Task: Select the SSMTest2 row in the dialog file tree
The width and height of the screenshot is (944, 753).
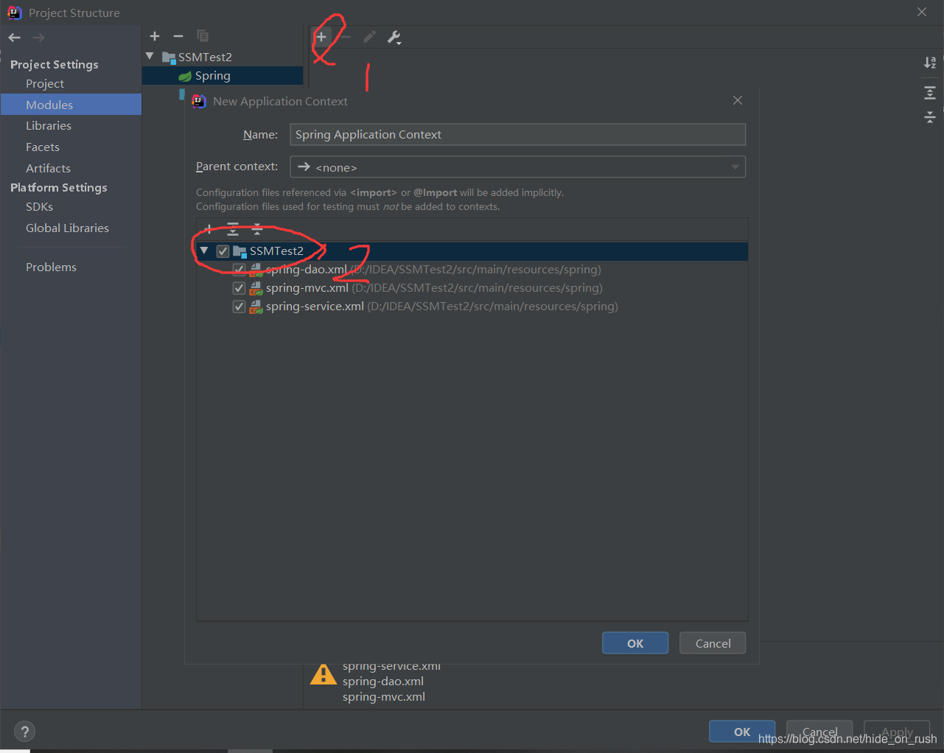Action: tap(472, 251)
